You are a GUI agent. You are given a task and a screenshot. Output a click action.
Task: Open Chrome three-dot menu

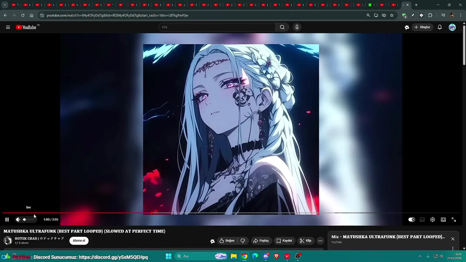point(461,15)
